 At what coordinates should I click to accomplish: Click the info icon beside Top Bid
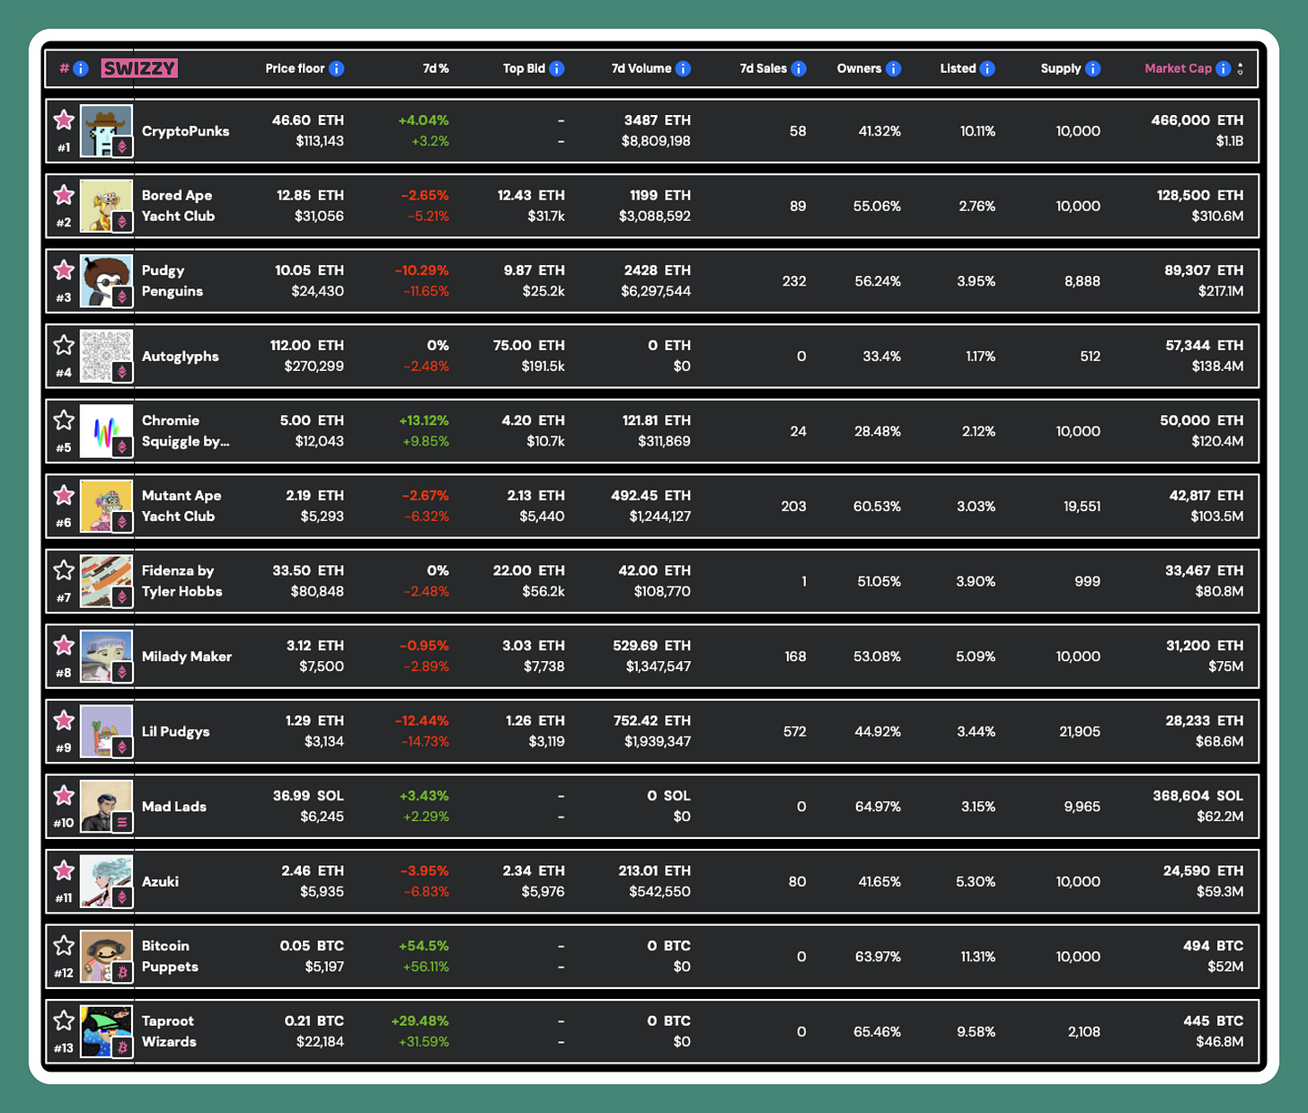pos(556,68)
